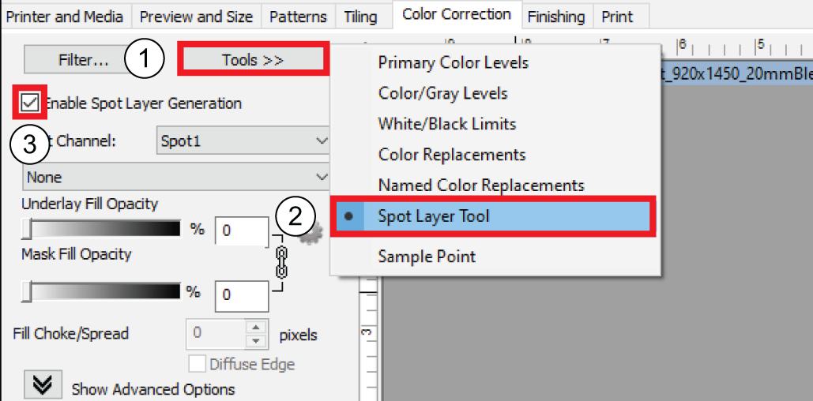Choose Sample Point in Tools menu

[x=427, y=257]
